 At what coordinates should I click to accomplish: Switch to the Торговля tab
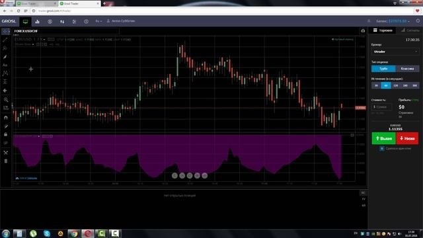383,30
